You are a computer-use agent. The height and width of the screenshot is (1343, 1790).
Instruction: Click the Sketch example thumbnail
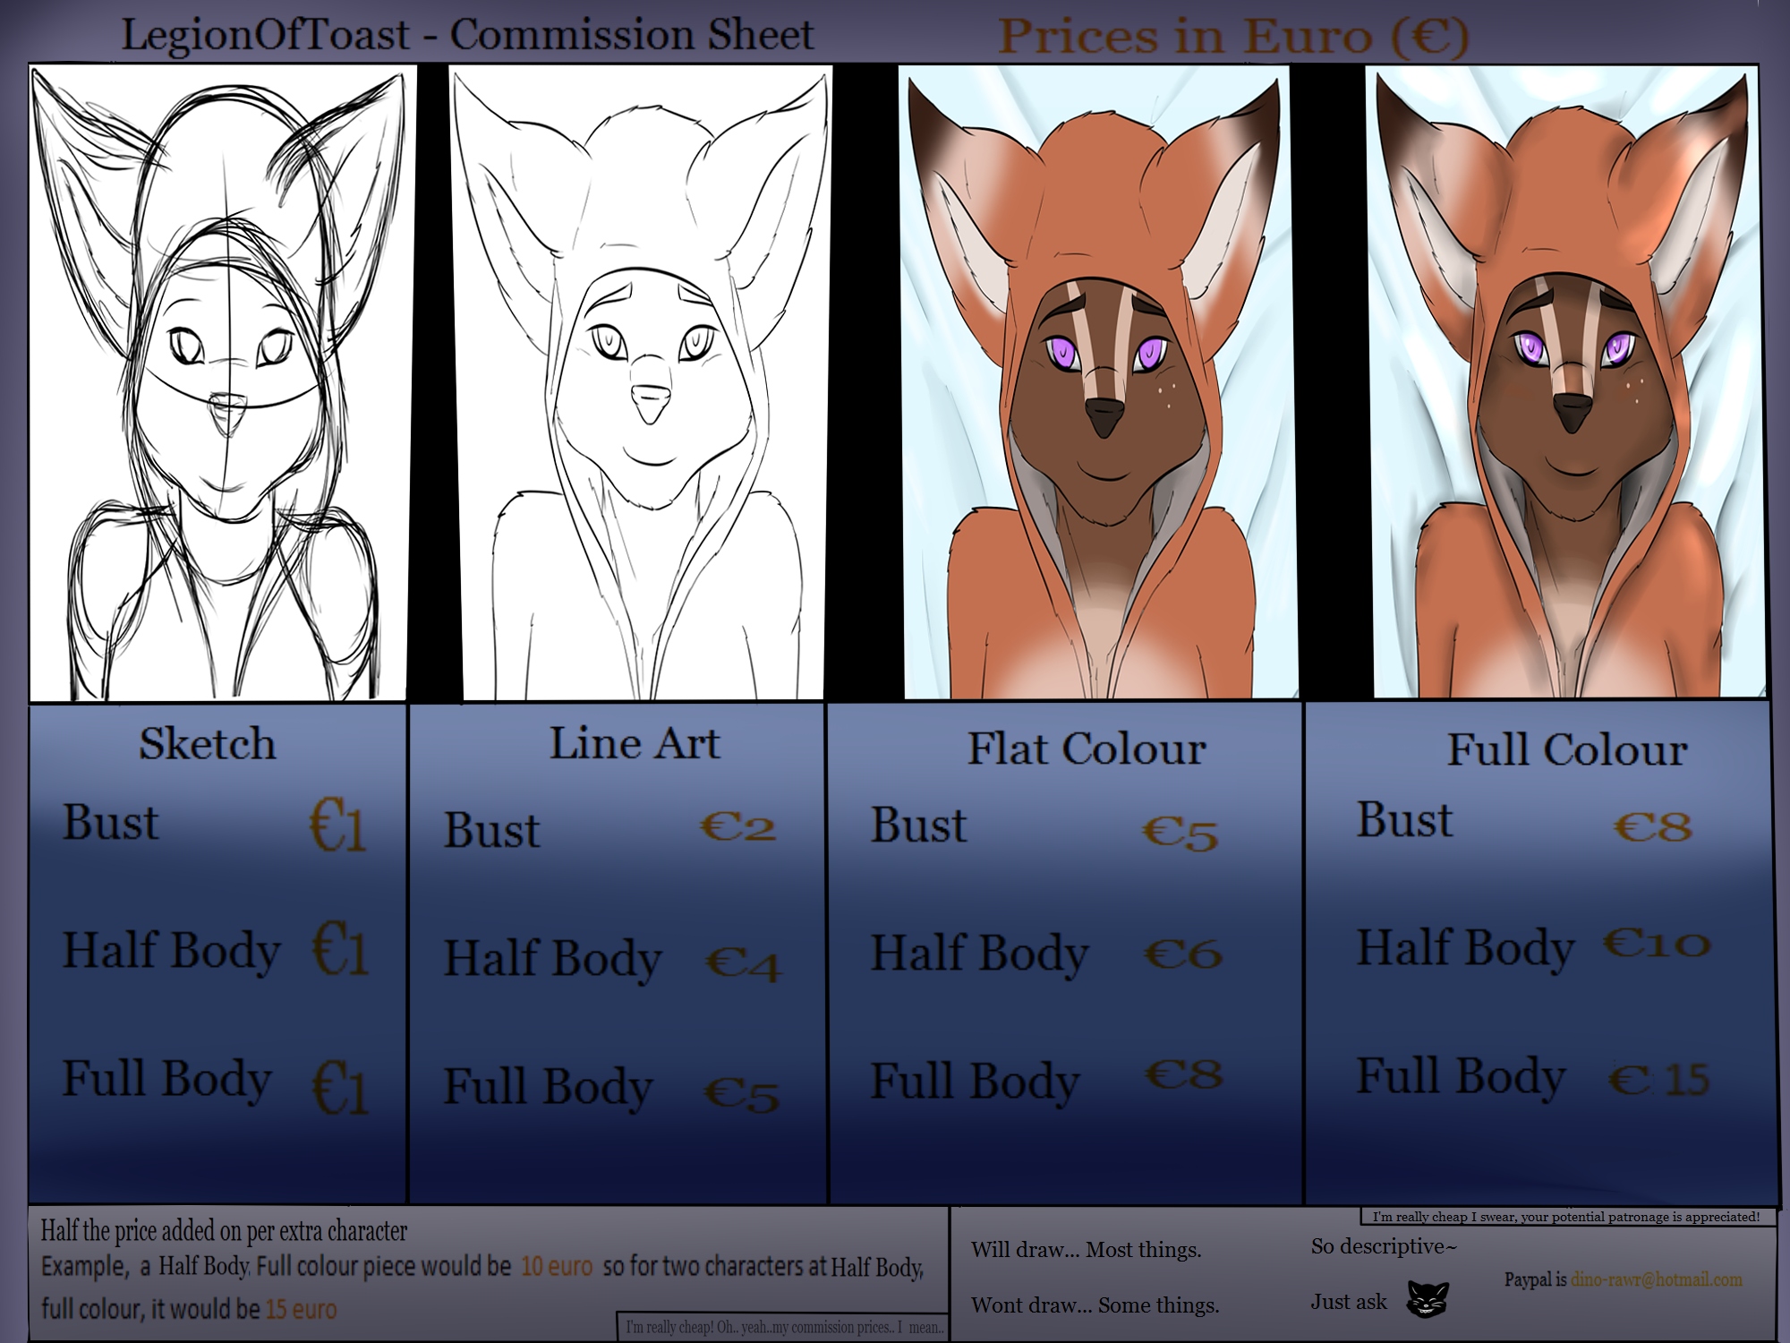[x=219, y=383]
